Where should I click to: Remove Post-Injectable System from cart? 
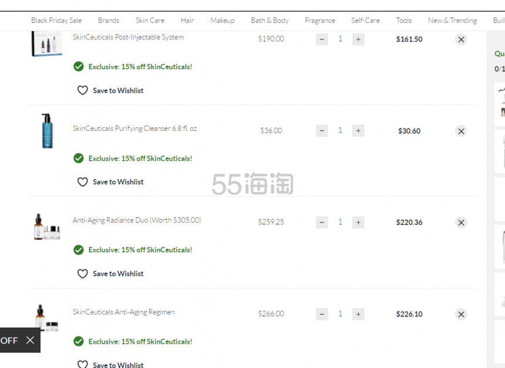click(461, 39)
